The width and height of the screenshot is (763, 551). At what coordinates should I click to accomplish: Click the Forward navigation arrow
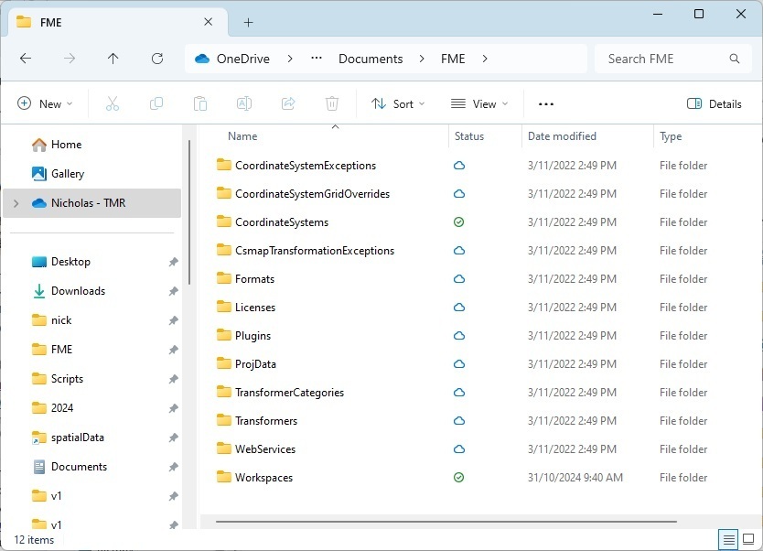point(70,59)
